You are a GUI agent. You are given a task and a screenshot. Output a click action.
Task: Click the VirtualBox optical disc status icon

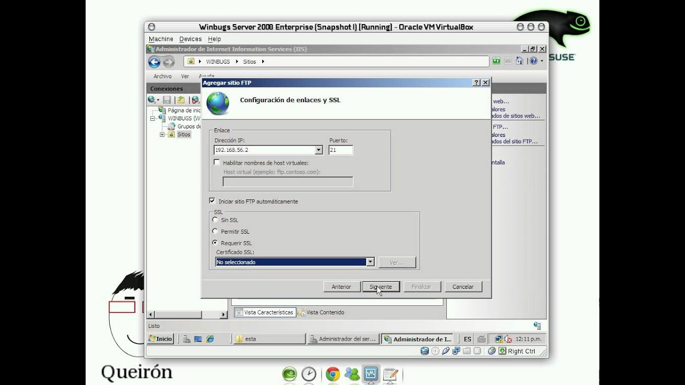click(435, 351)
